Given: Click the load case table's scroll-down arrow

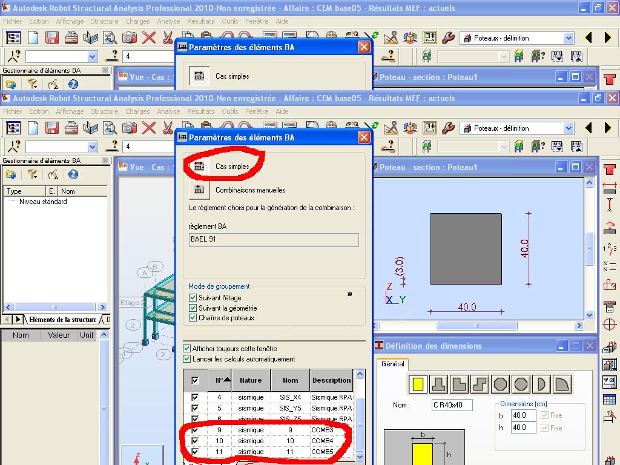Looking at the screenshot, I should tap(360, 457).
